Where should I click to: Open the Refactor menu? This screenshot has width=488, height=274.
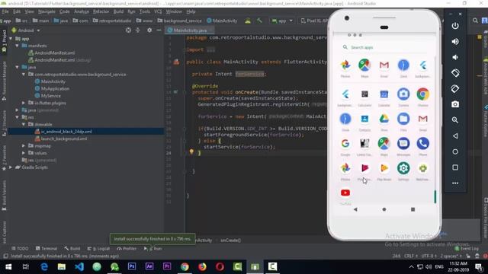(101, 11)
